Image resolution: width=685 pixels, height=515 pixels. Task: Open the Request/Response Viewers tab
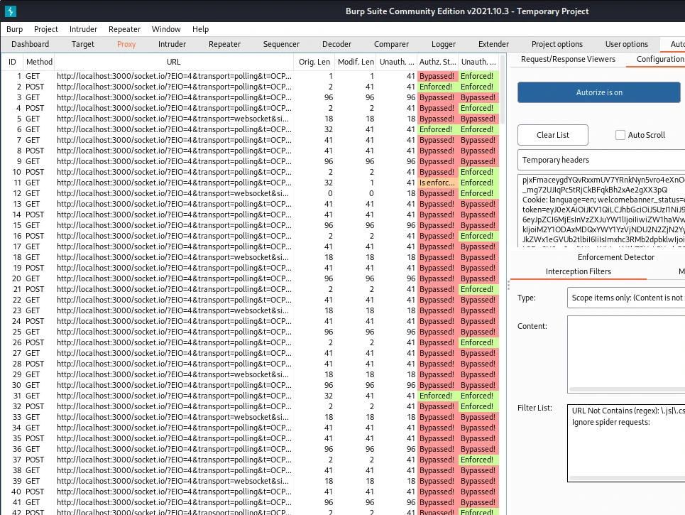click(x=568, y=59)
